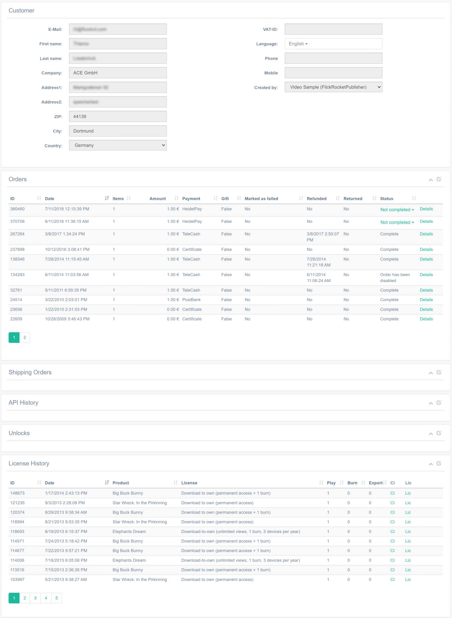Go to page 5 of License History

(x=56, y=598)
